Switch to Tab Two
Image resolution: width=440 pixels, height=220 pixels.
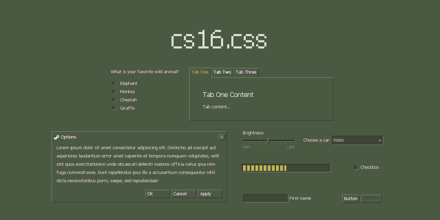pyautogui.click(x=222, y=72)
